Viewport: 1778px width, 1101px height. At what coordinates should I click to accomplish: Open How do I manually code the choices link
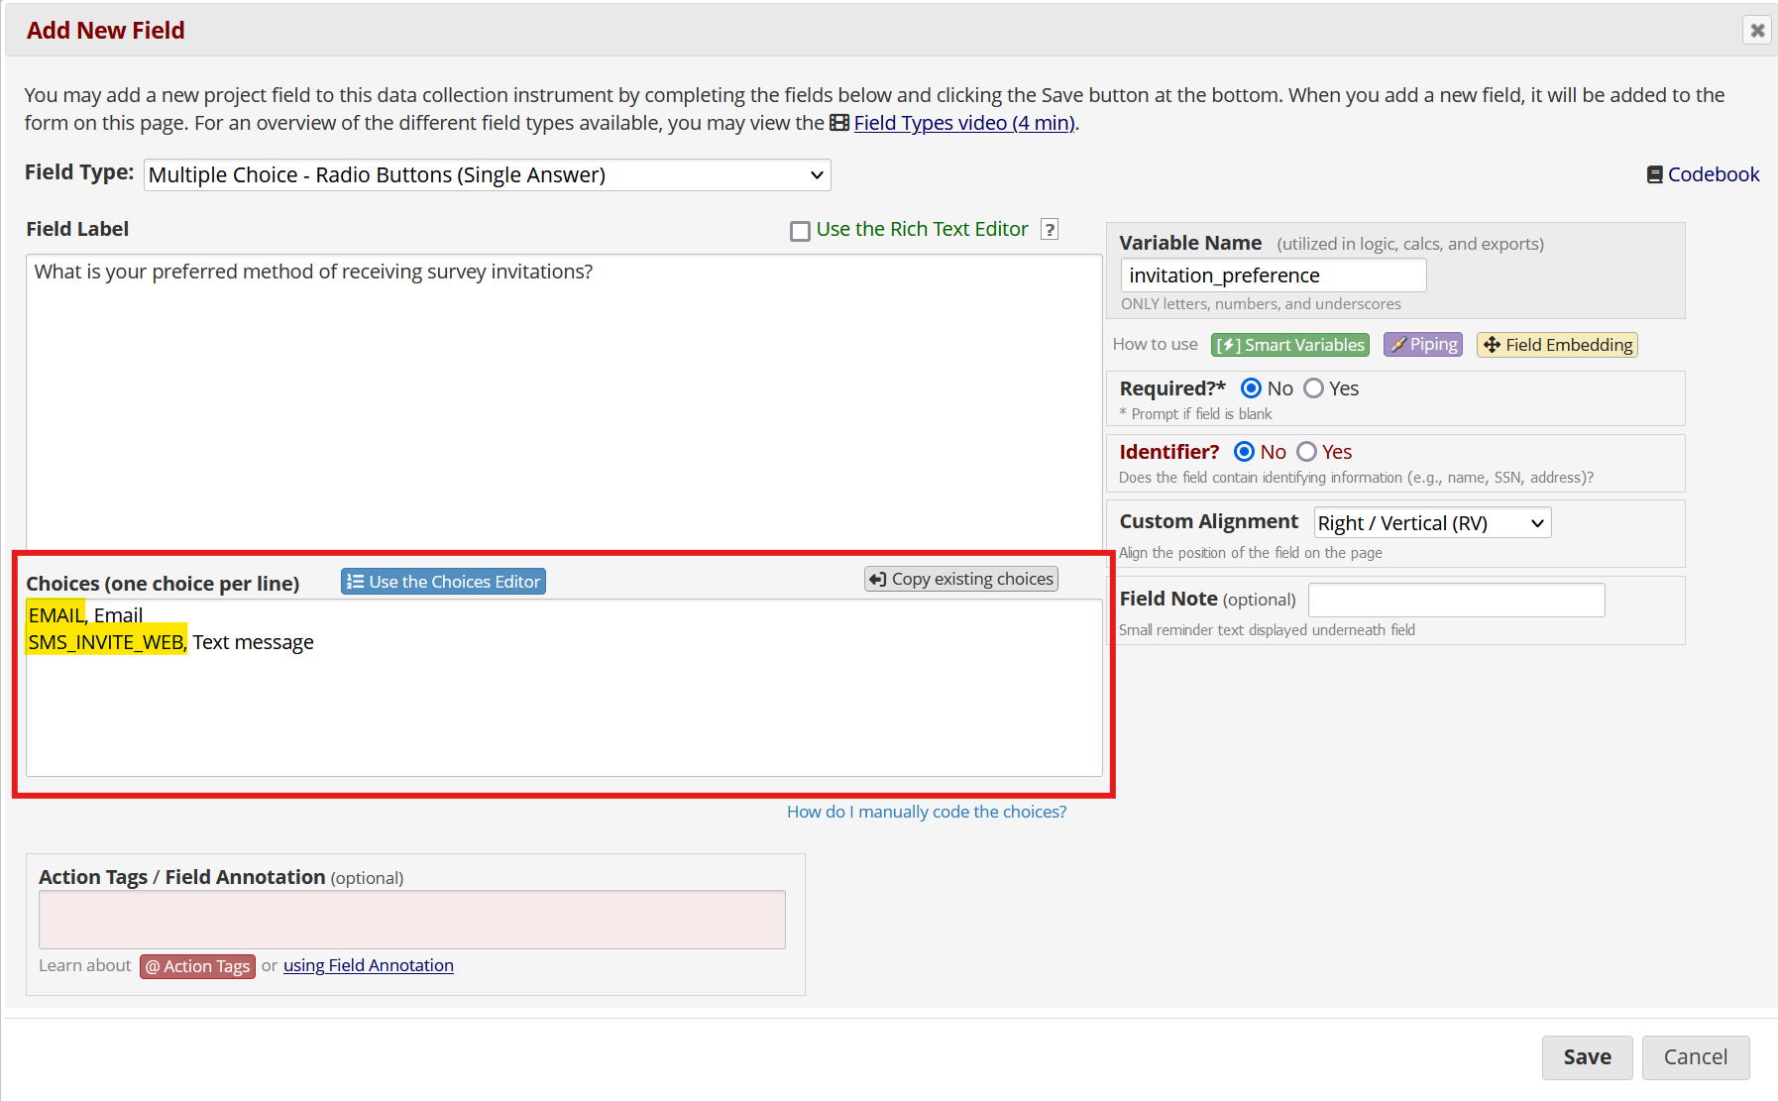[x=927, y=812]
